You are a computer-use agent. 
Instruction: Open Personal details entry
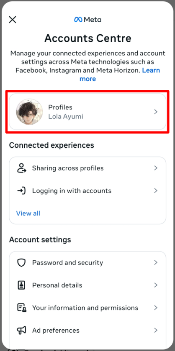click(87, 285)
